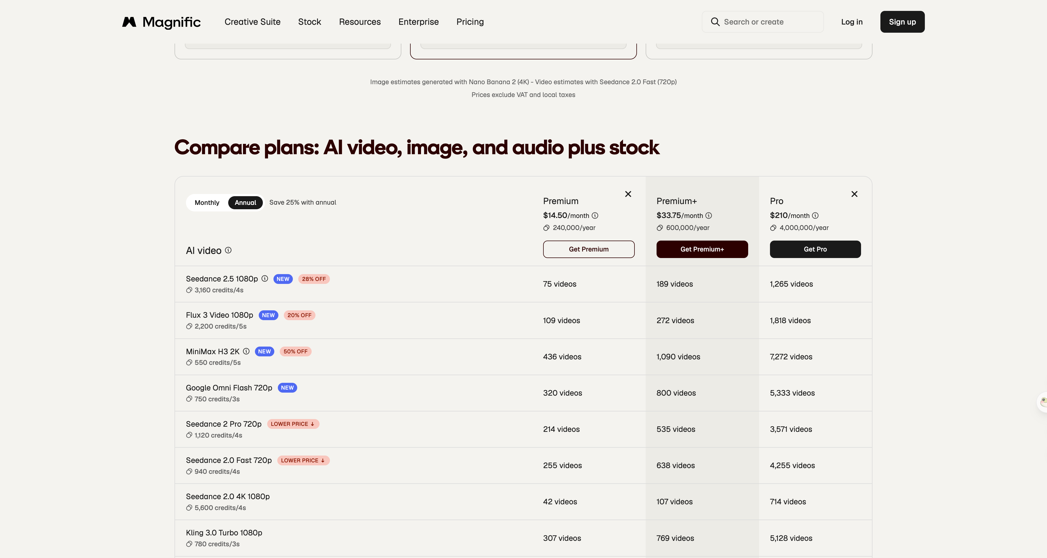This screenshot has height=558, width=1047.
Task: Click the '638 videos' cell
Action: click(676, 466)
